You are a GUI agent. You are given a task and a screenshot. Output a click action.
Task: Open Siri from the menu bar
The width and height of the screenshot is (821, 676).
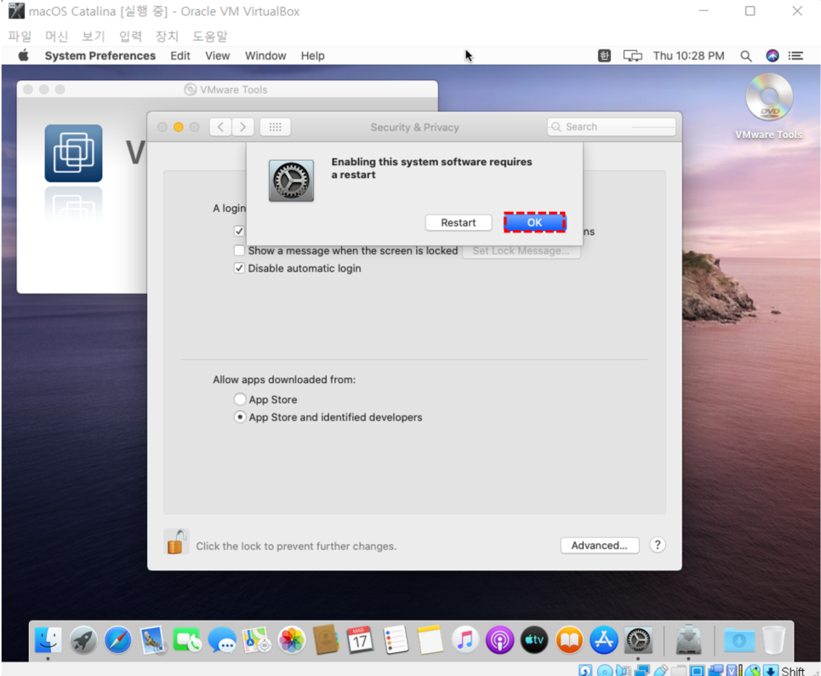point(773,55)
